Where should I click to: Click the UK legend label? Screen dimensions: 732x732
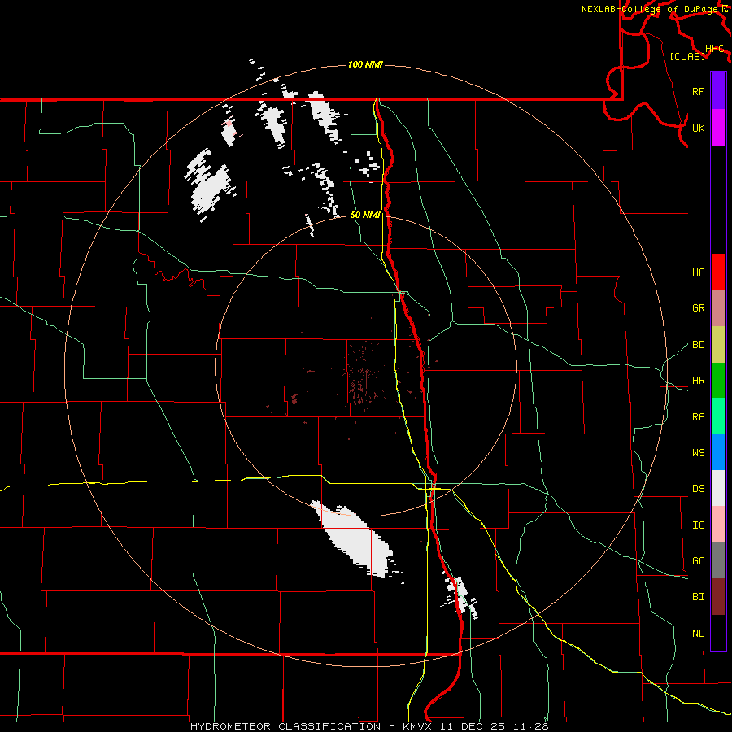(698, 128)
